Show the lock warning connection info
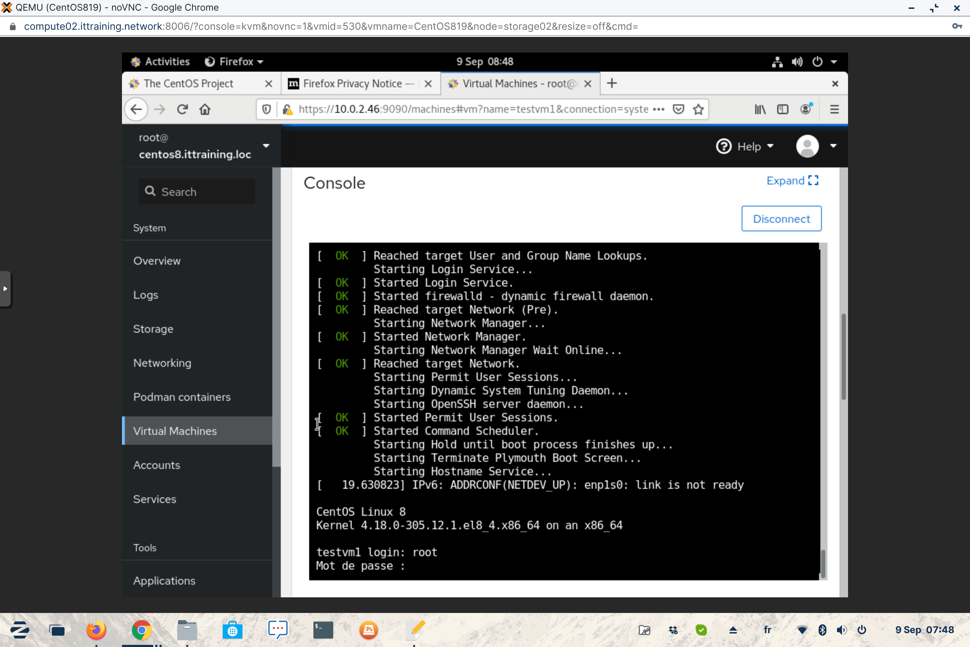970x647 pixels. coord(288,109)
